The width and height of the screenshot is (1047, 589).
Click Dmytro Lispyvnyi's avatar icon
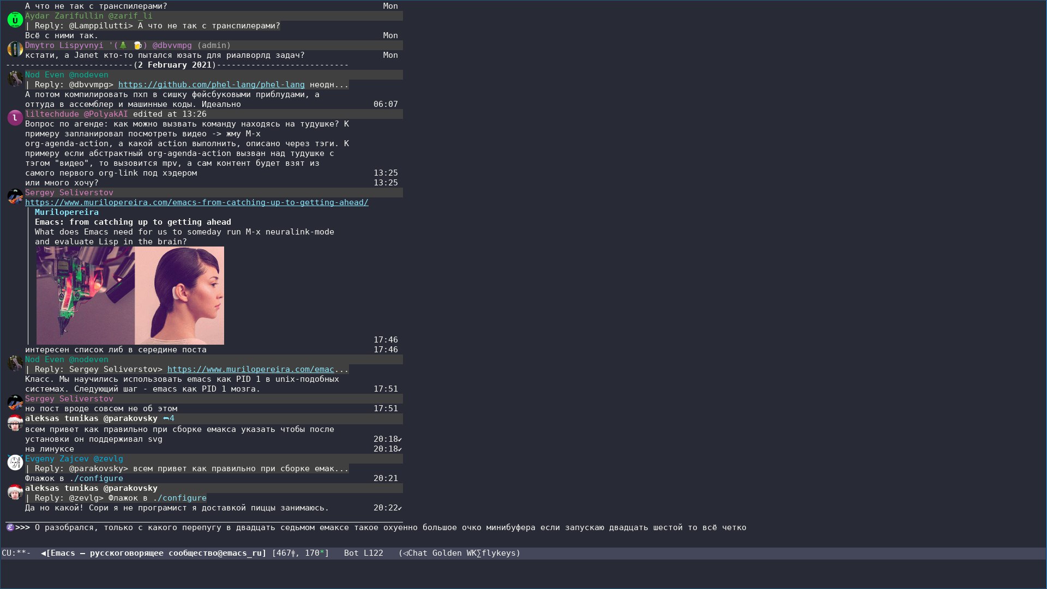(x=15, y=49)
